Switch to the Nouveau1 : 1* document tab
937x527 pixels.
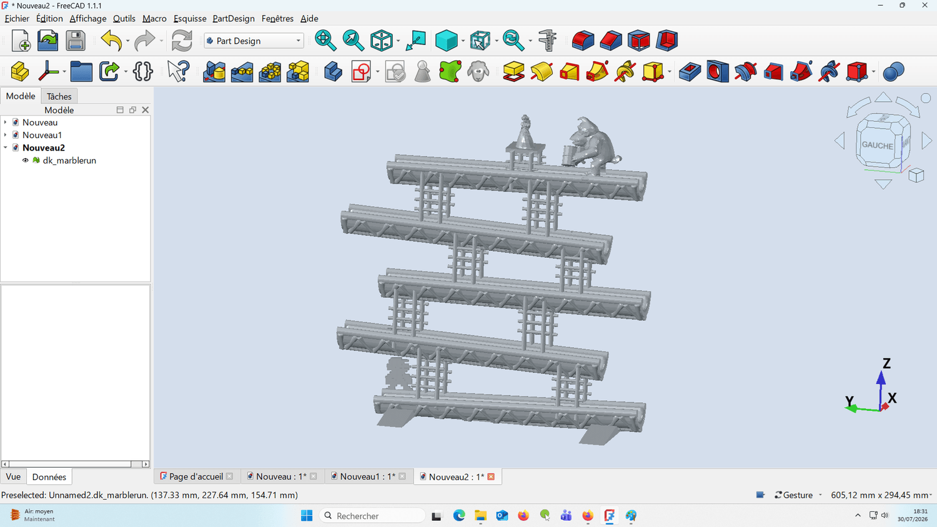pos(368,476)
